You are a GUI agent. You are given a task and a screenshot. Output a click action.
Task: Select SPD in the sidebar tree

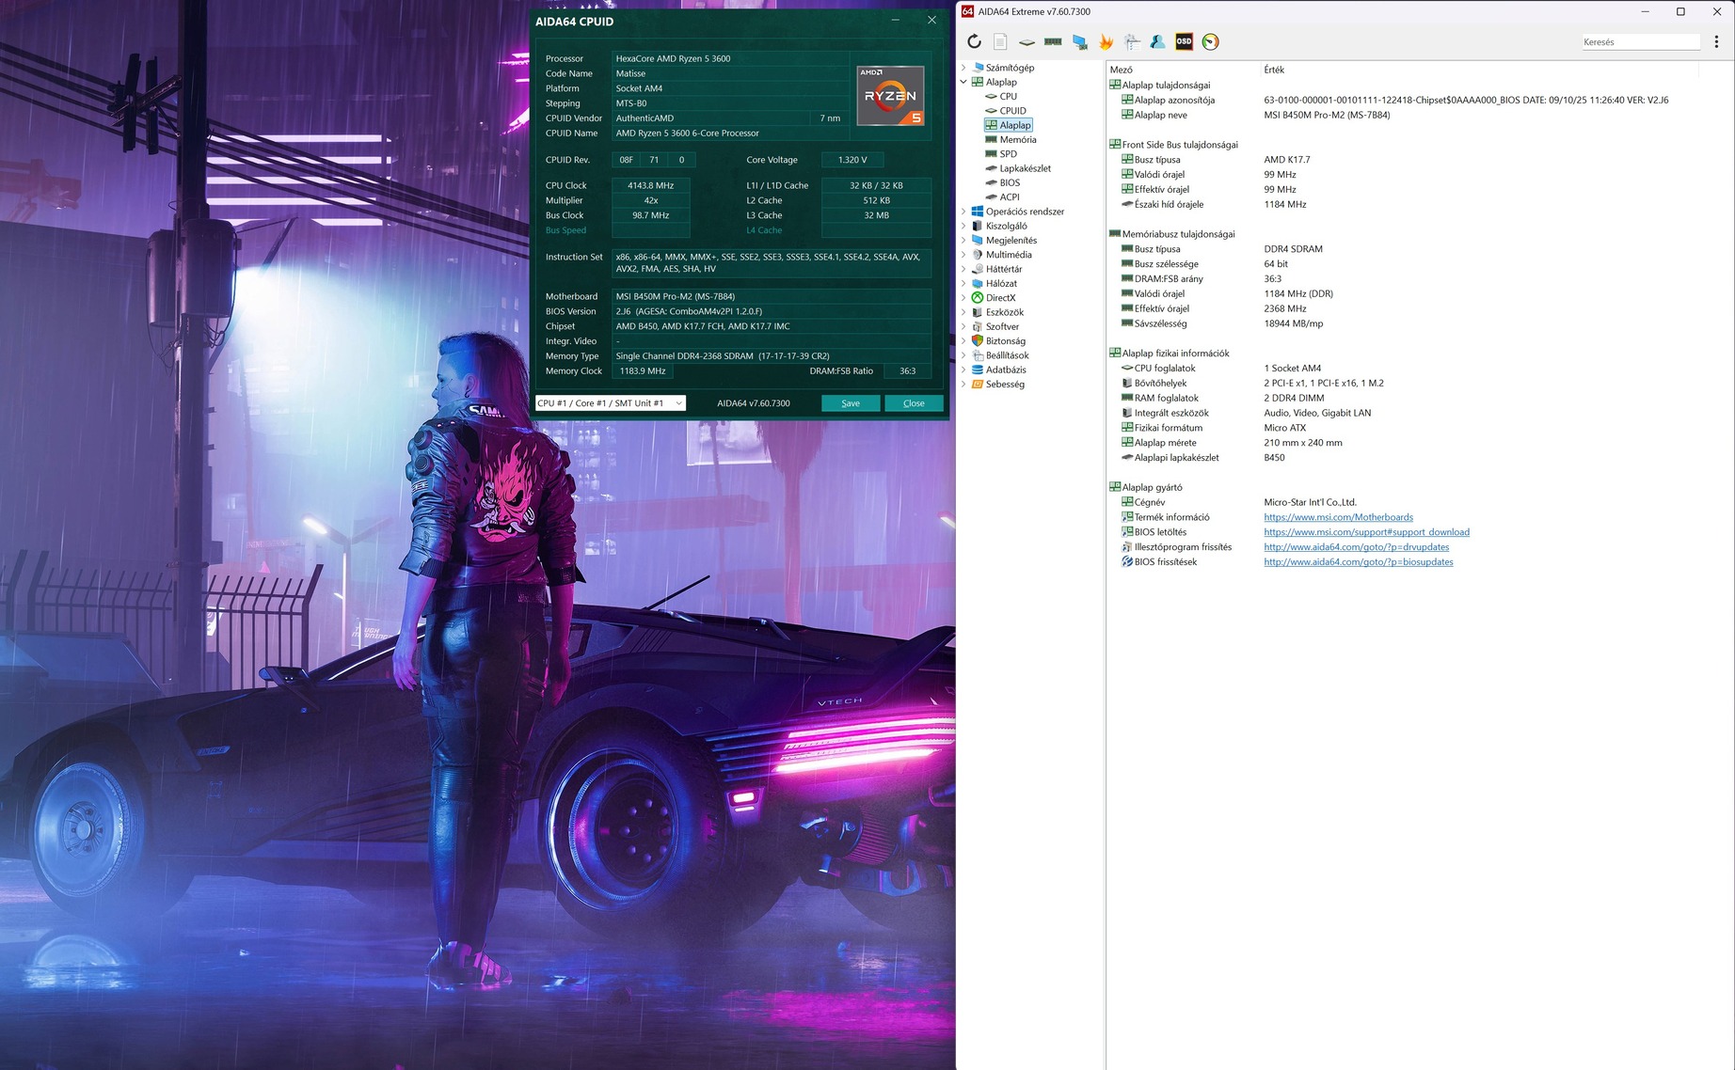(1008, 154)
